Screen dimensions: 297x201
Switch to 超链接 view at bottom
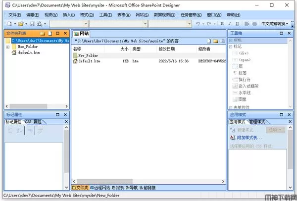click(x=148, y=188)
